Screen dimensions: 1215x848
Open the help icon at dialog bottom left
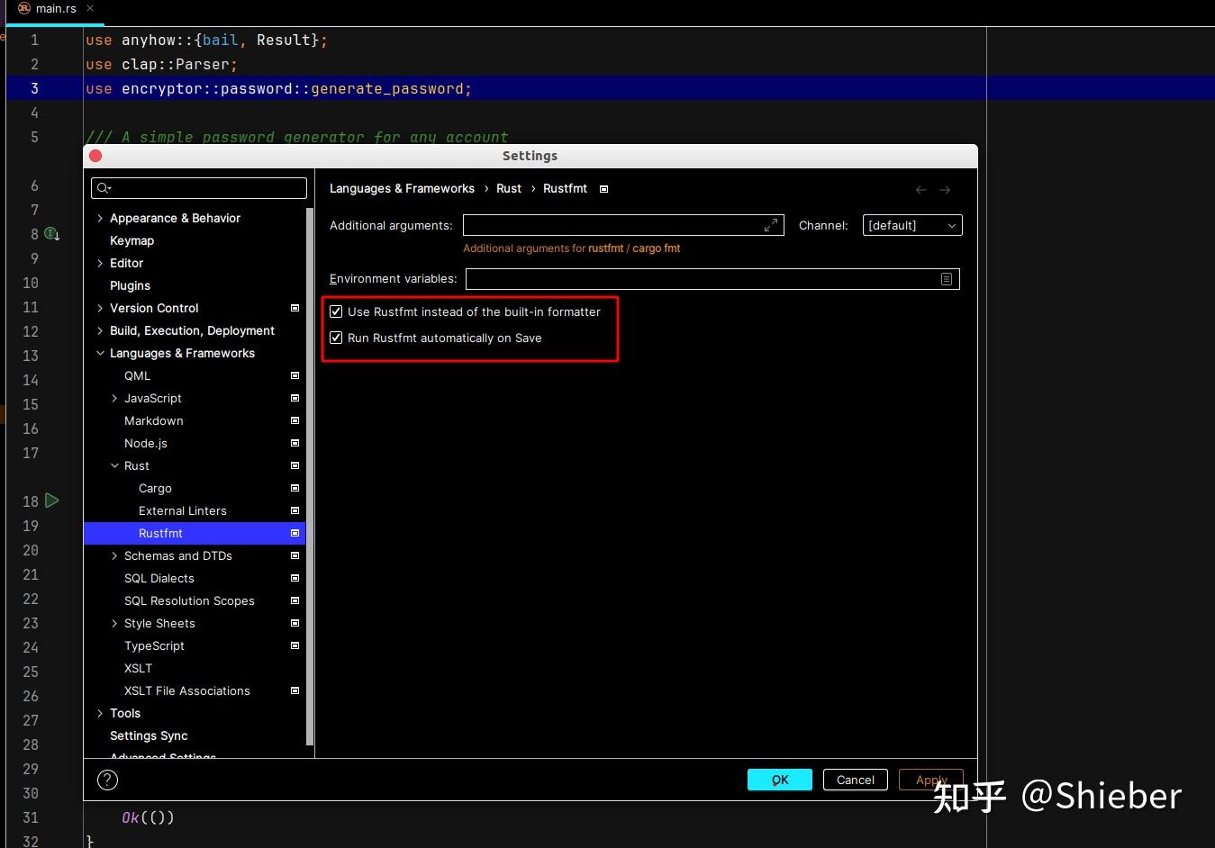[107, 780]
